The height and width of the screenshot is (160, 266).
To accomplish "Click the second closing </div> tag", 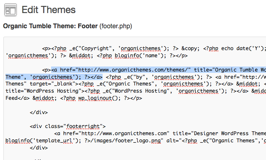I will tap(39, 148).
